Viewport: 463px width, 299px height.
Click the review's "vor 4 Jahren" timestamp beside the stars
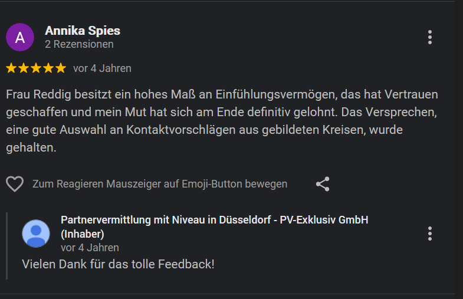click(102, 68)
